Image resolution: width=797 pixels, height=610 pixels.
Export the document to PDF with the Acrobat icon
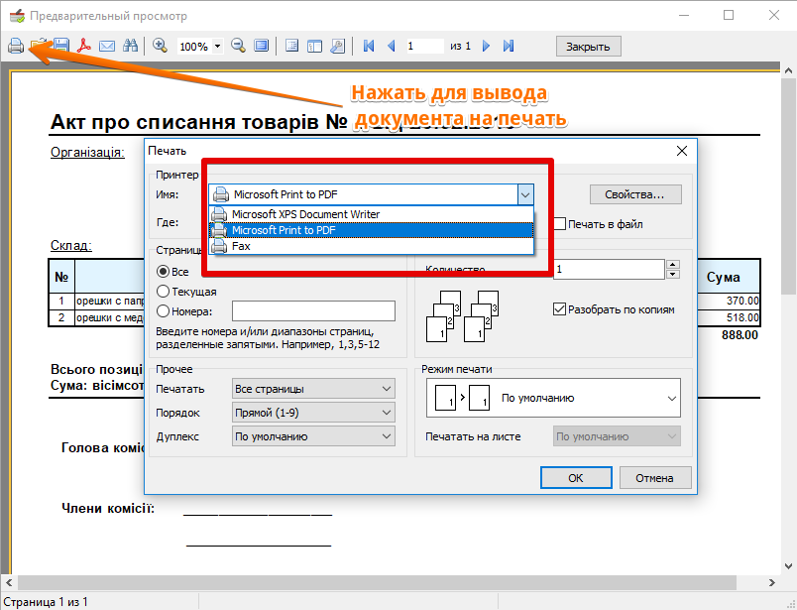83,46
